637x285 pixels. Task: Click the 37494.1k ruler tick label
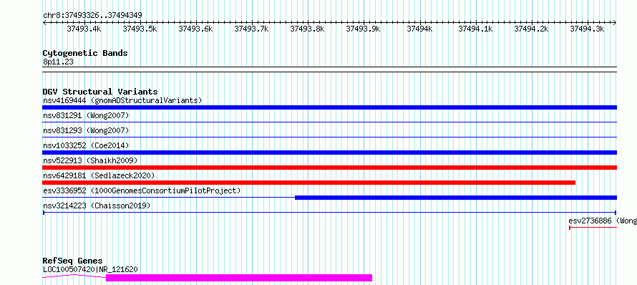pyautogui.click(x=475, y=29)
